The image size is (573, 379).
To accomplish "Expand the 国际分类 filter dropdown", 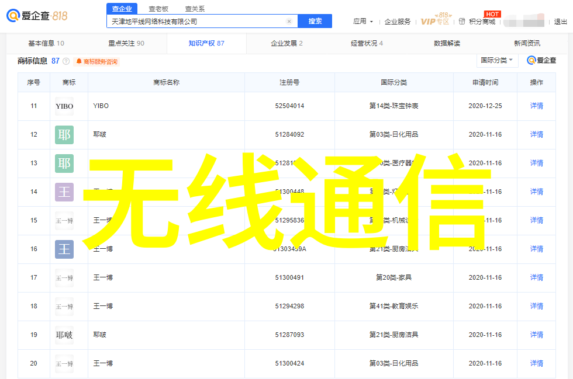I will 498,60.
